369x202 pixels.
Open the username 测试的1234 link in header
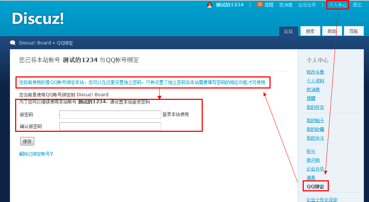pyautogui.click(x=230, y=5)
